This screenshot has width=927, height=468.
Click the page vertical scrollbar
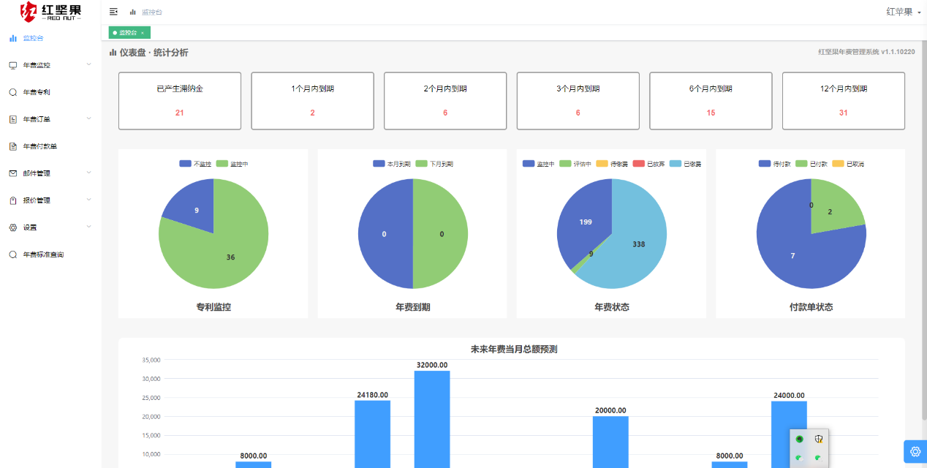coord(923,230)
